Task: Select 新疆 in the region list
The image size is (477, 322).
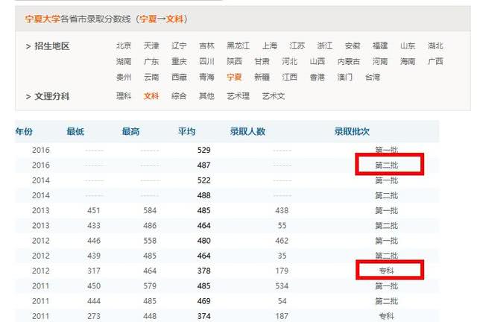Action: click(x=262, y=78)
